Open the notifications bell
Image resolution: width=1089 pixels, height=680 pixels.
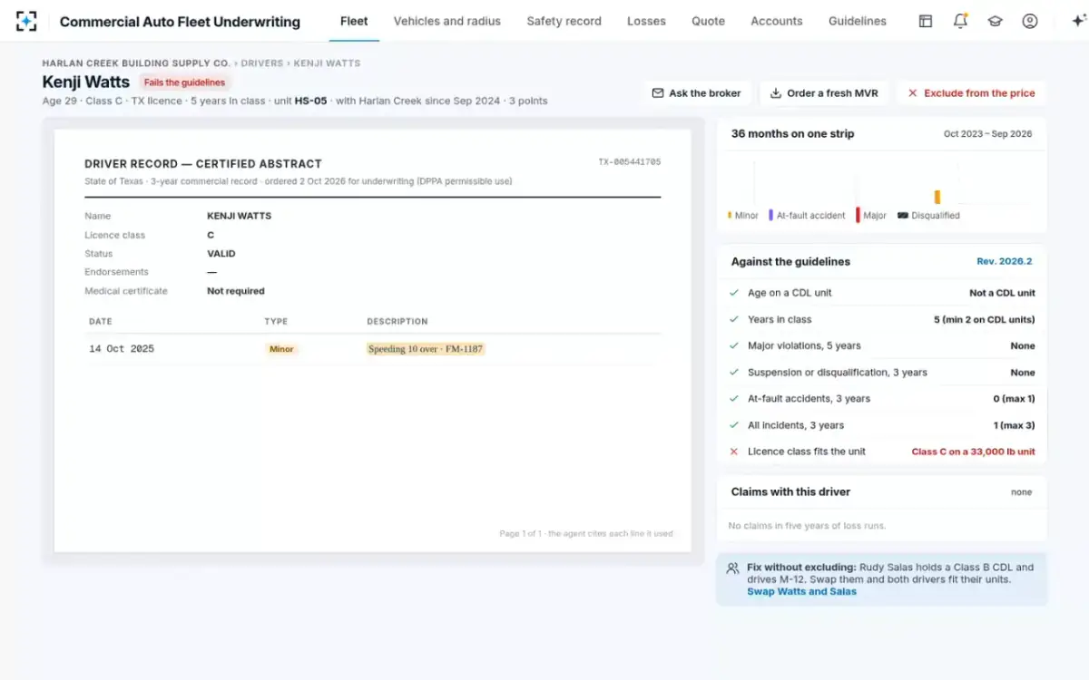(960, 21)
